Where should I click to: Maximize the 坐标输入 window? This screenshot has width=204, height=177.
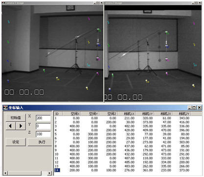(x=194, y=108)
